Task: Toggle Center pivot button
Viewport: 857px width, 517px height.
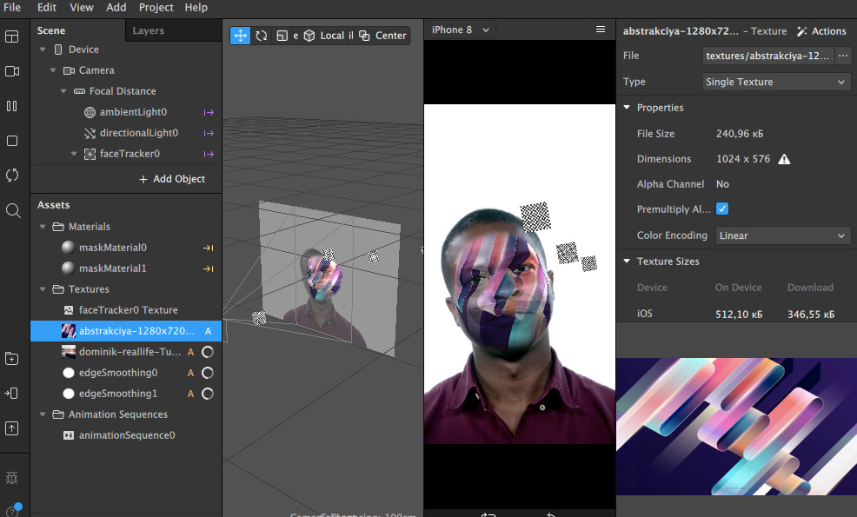Action: (x=382, y=36)
